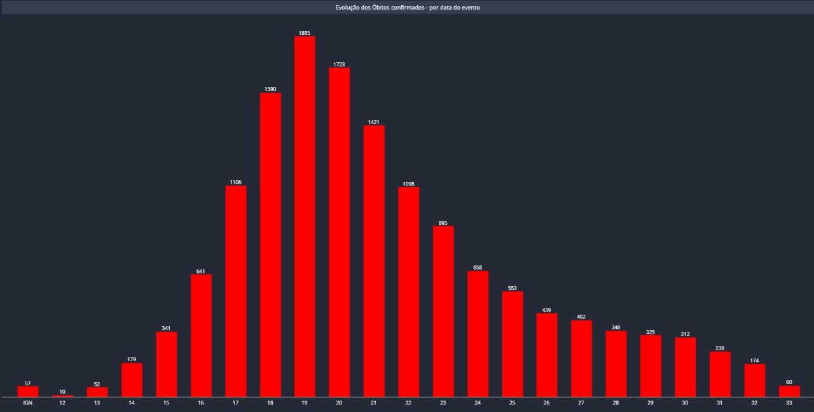Select the week 28 bar showing 348
Viewport: 814px width, 412px height.
click(x=616, y=364)
